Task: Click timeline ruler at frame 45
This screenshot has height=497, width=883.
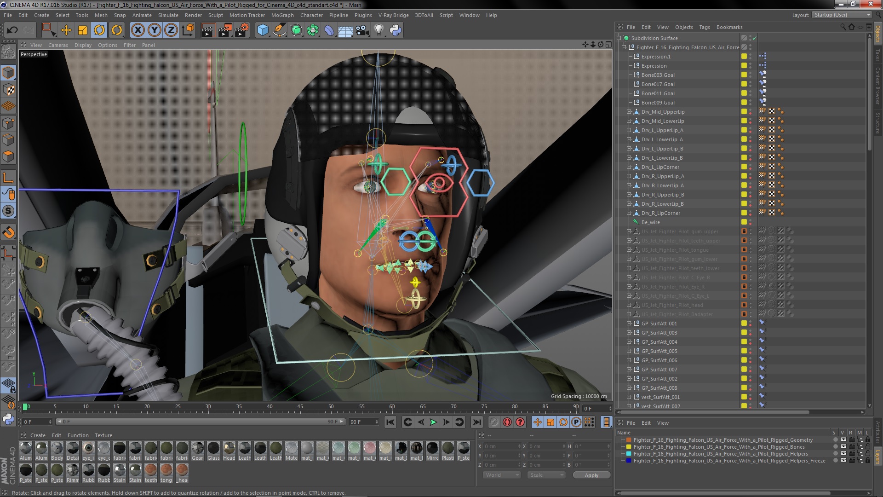Action: click(300, 407)
